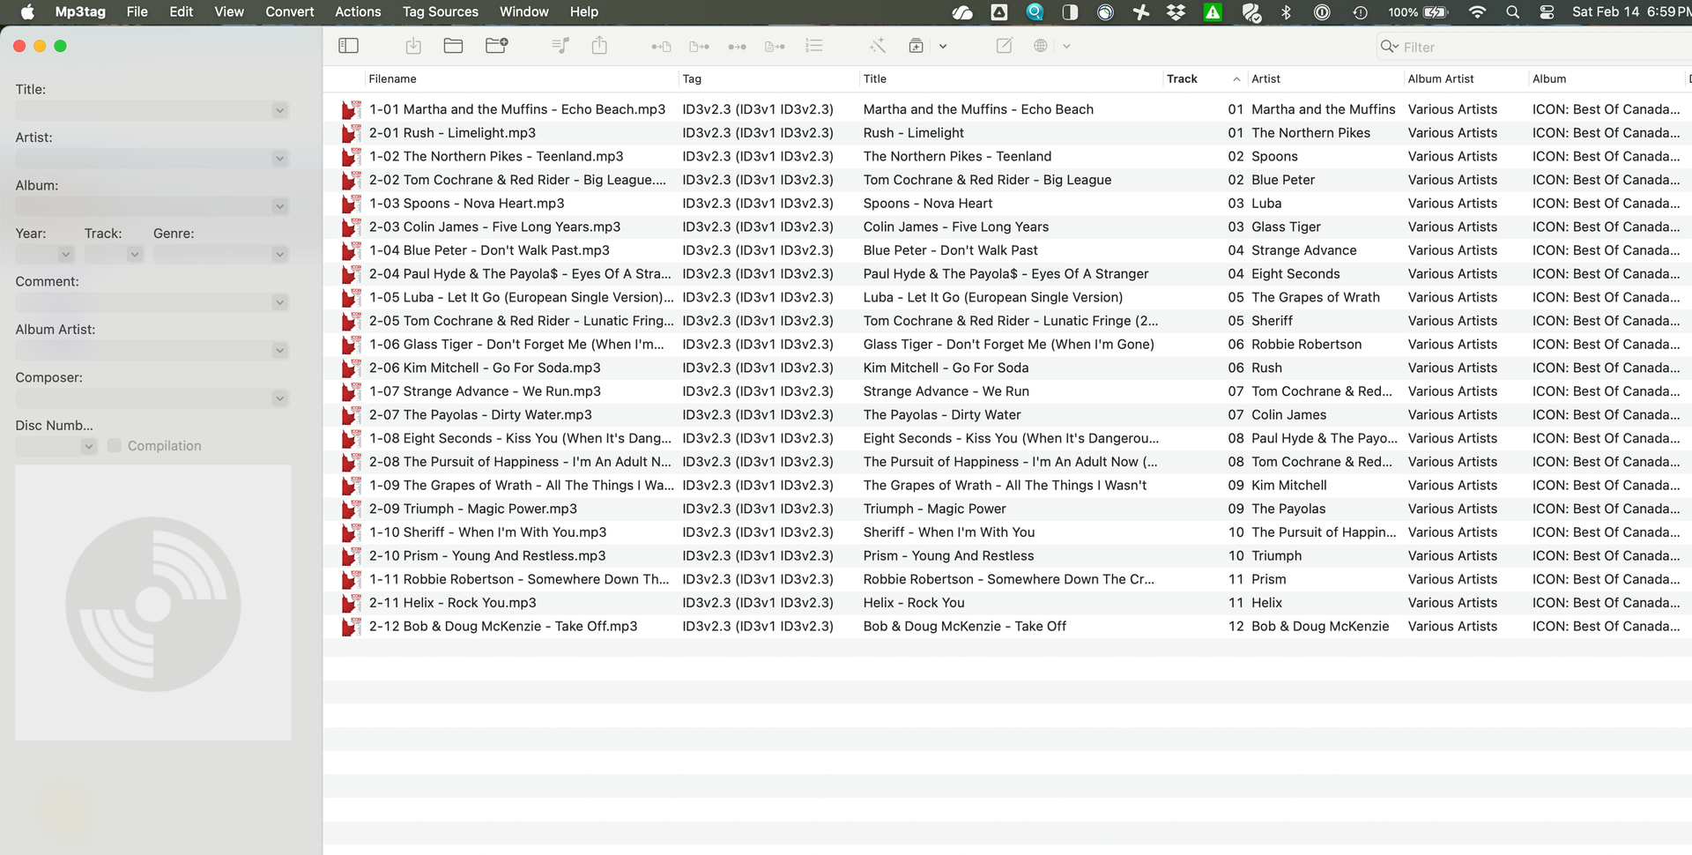Open the Apple menu
This screenshot has height=855, width=1692.
pos(27,12)
